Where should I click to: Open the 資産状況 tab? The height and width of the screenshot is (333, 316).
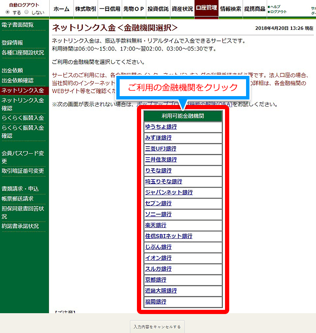coord(182,9)
